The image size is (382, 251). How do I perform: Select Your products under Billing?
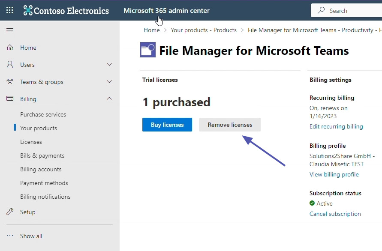pos(39,128)
